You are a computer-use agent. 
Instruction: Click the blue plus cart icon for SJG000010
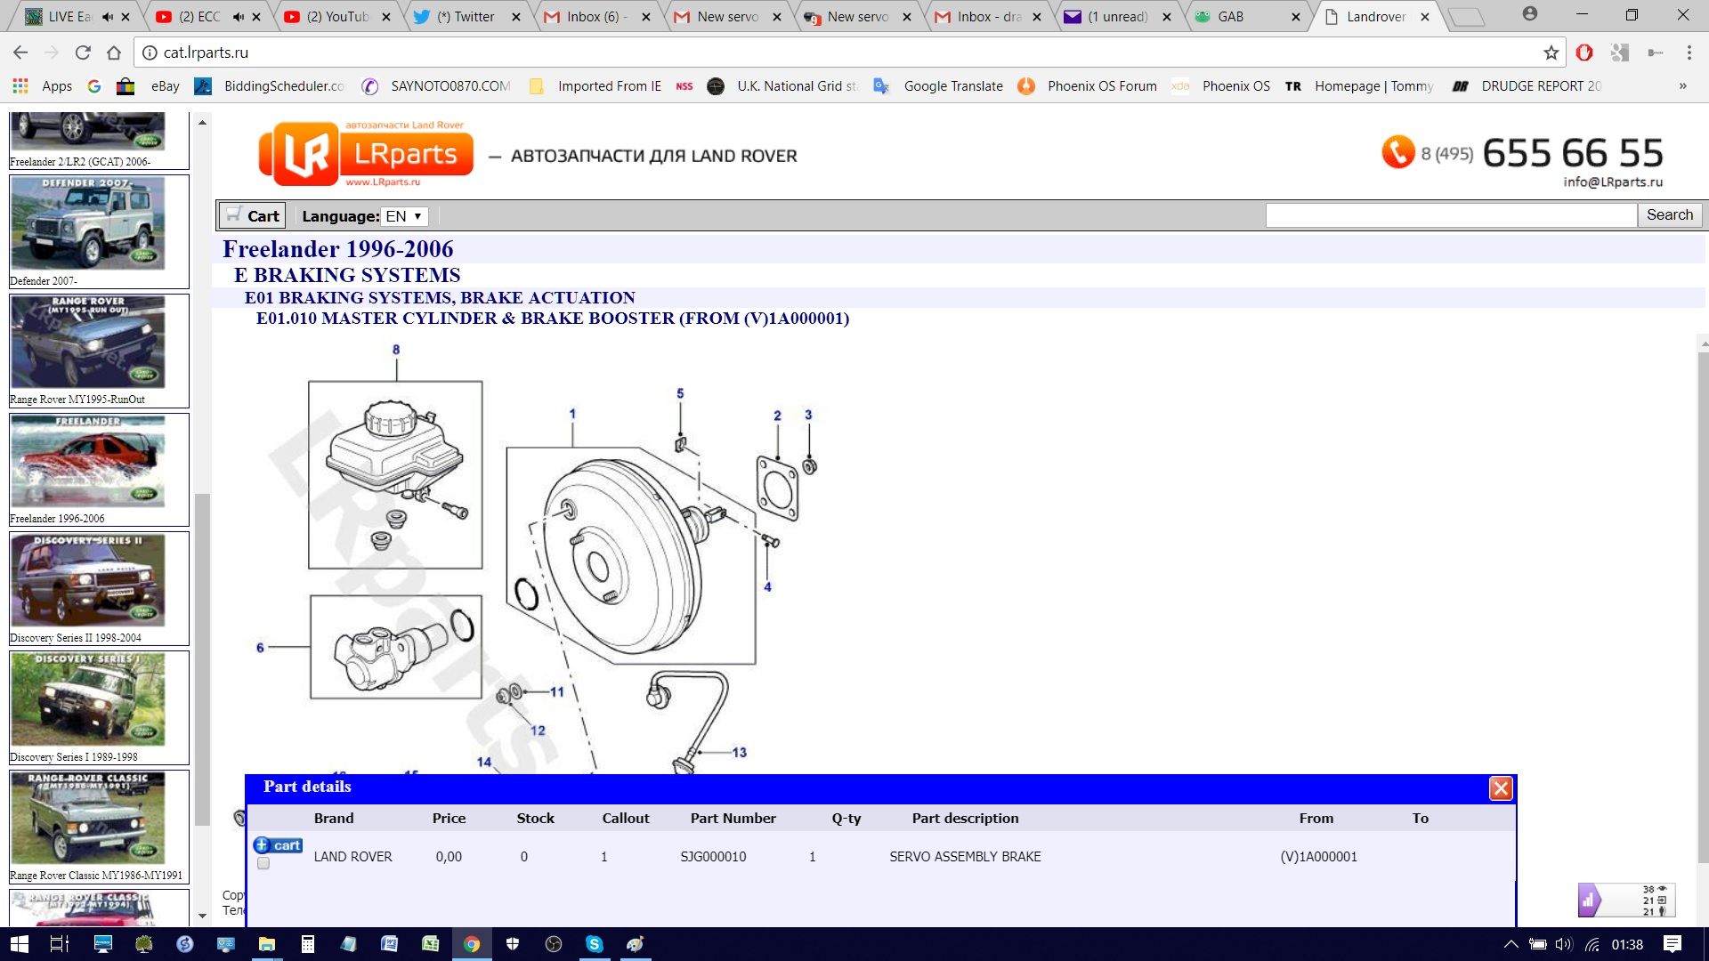click(278, 845)
